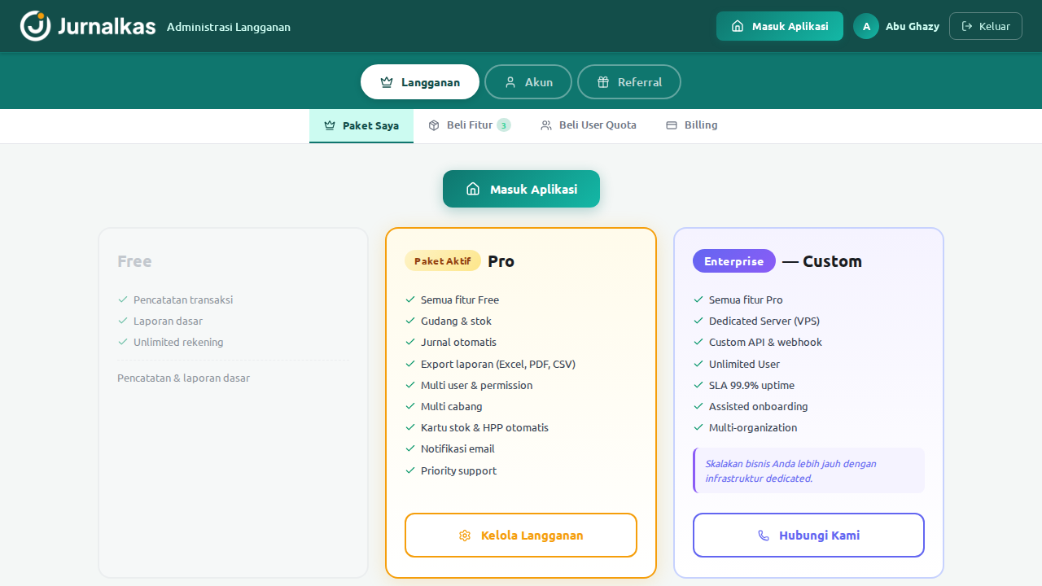Open the Abu Ghazy user name
The width and height of the screenshot is (1042, 586).
pos(913,26)
